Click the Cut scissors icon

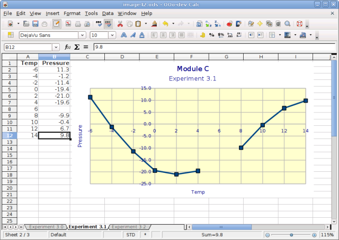point(120,24)
